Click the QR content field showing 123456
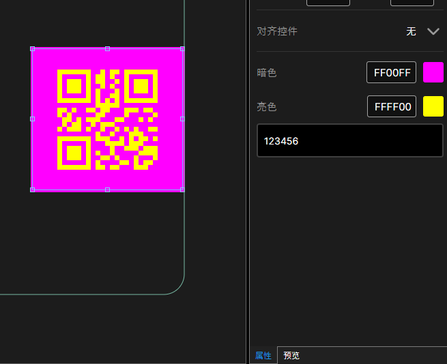Image resolution: width=447 pixels, height=364 pixels. [350, 140]
